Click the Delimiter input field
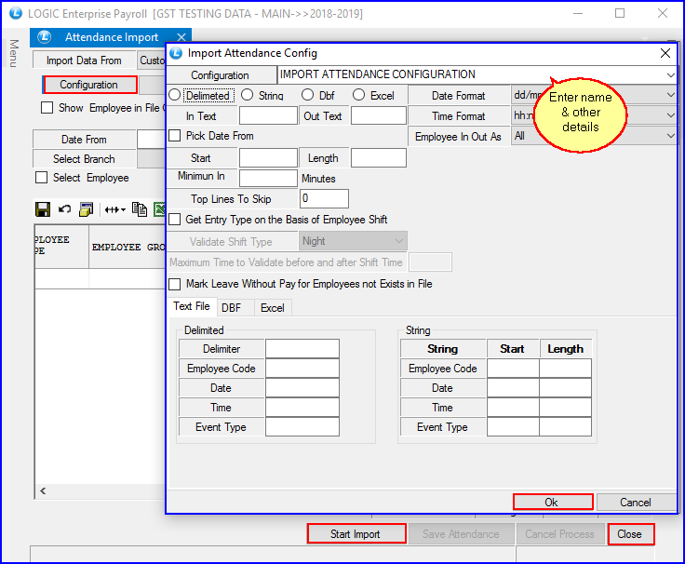The width and height of the screenshot is (685, 564). (x=302, y=349)
